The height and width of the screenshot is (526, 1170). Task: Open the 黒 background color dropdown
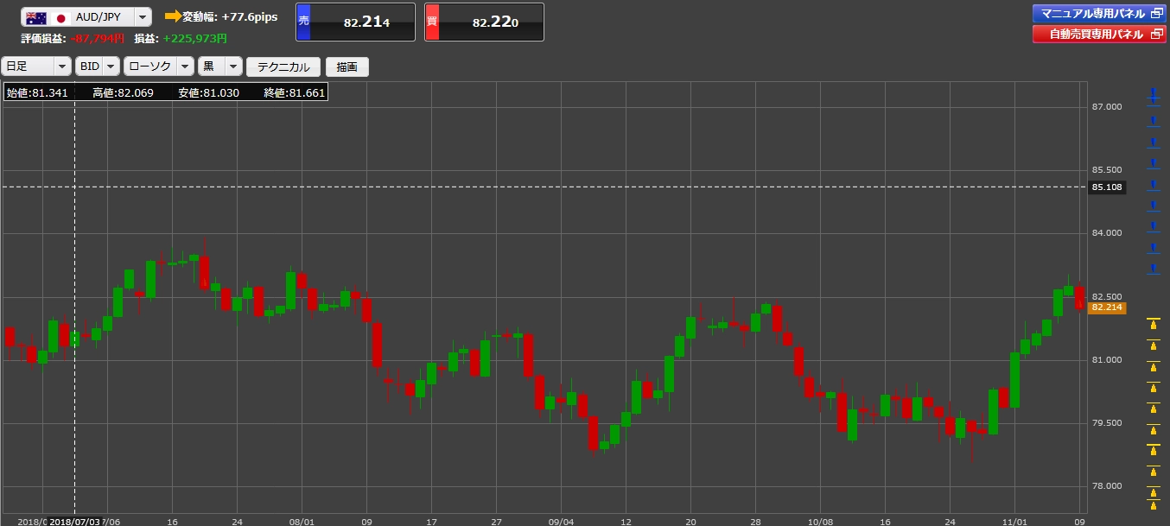pyautogui.click(x=220, y=67)
